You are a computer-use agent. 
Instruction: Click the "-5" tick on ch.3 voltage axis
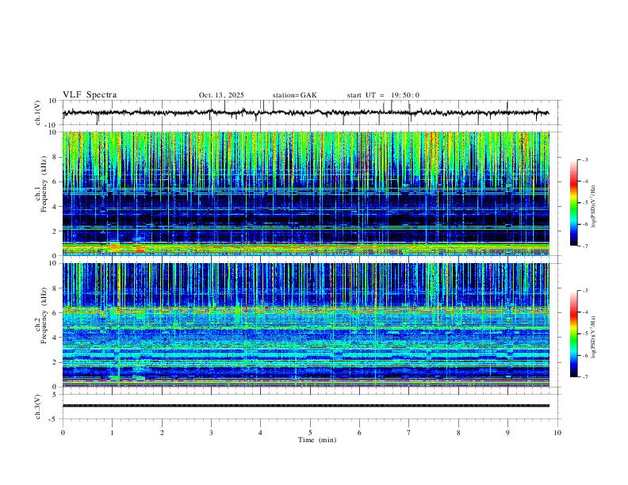54,419
